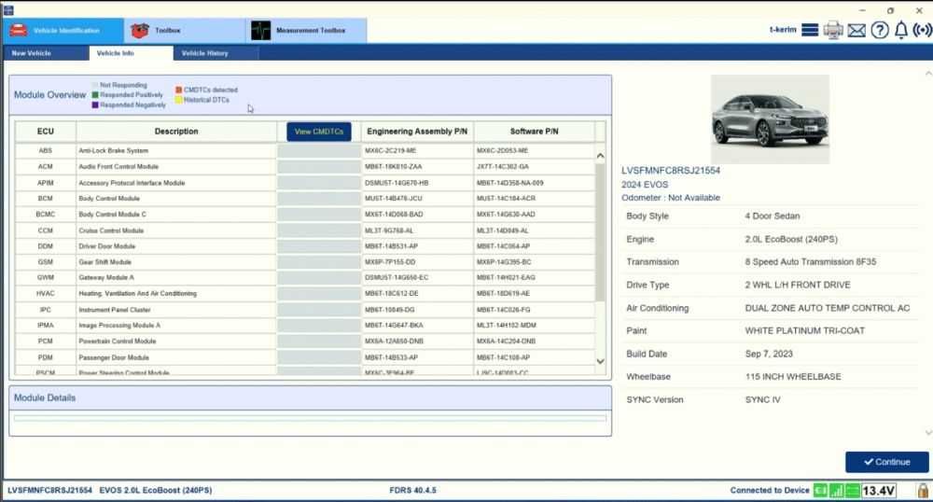The image size is (933, 502).
Task: Switch to the Vehicle Identification tab
Action: (63, 31)
